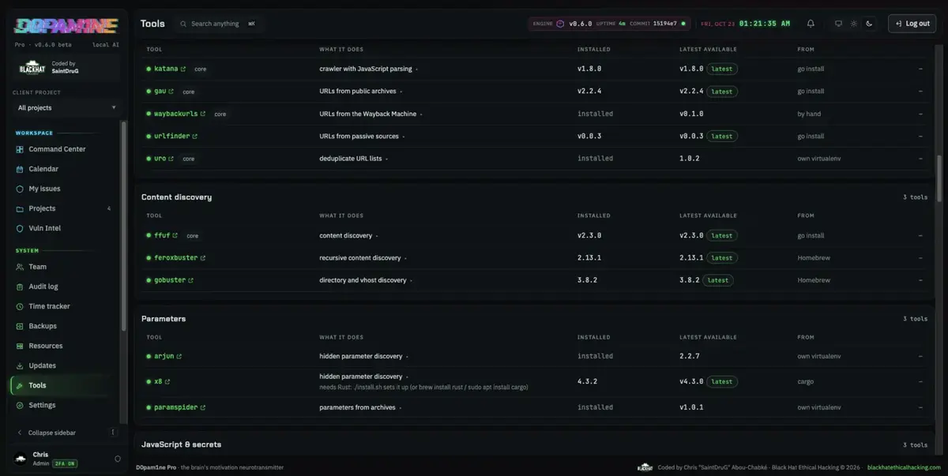Focus the Search anything field

click(219, 24)
